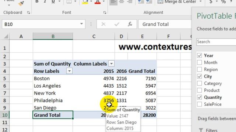The height and width of the screenshot is (132, 236).
Task: Check the Region field
Action: point(199,69)
